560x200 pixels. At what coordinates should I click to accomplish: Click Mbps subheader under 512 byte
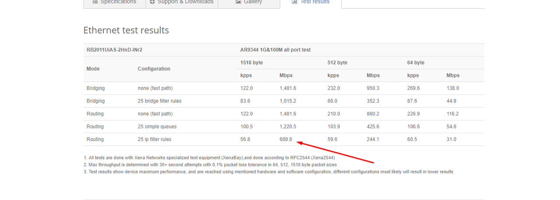[x=373, y=76]
